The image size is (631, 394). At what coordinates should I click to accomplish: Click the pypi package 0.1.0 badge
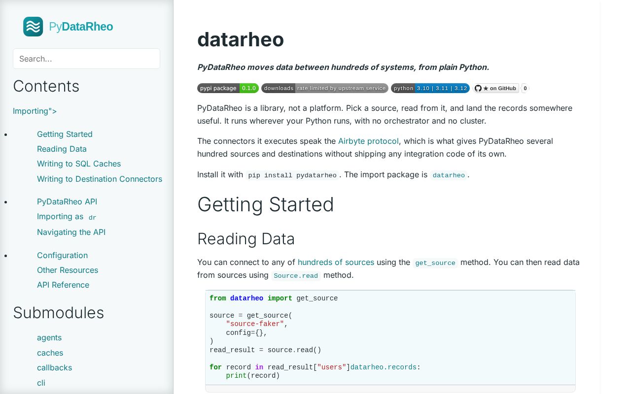pos(228,88)
